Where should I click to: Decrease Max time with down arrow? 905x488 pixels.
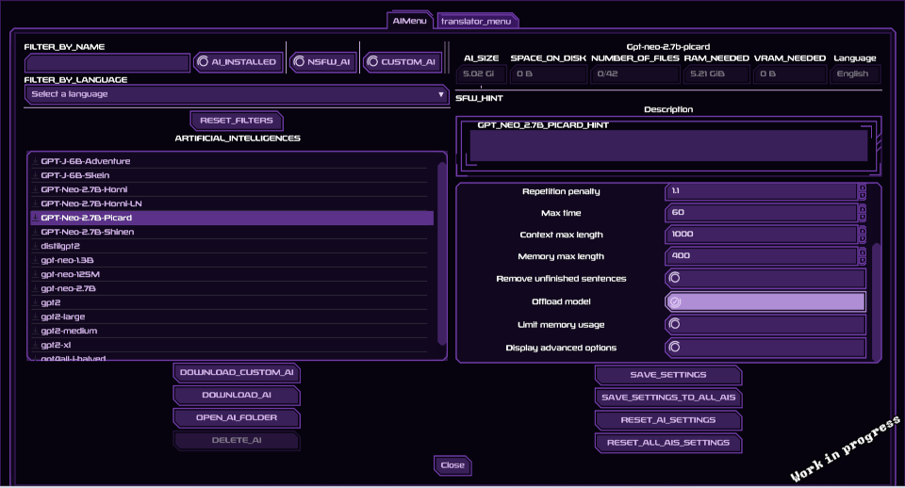pyautogui.click(x=862, y=217)
